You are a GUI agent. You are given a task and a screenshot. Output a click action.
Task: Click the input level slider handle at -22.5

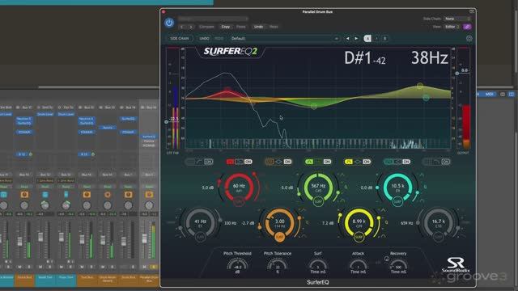point(167,122)
